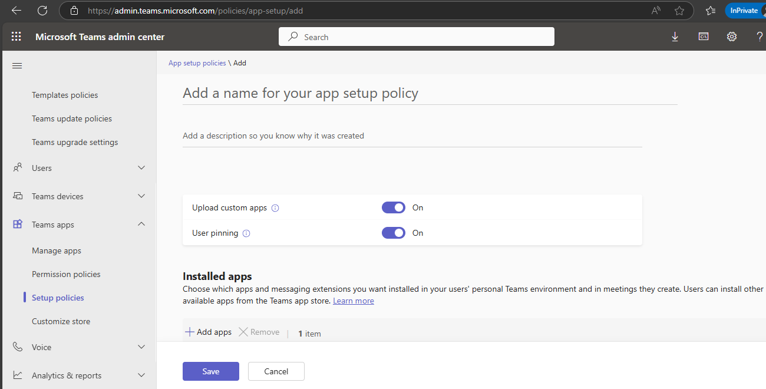Viewport: 766px width, 389px height.
Task: Click the Voice phone icon in sidebar
Action: pyautogui.click(x=18, y=347)
